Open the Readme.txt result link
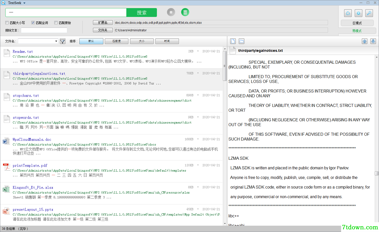 pyautogui.click(x=23, y=52)
